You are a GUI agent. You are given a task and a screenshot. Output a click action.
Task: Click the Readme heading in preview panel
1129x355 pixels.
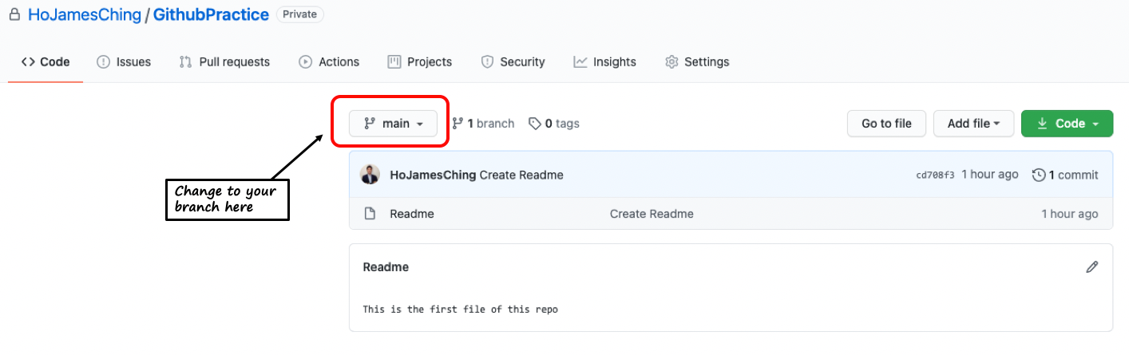386,267
